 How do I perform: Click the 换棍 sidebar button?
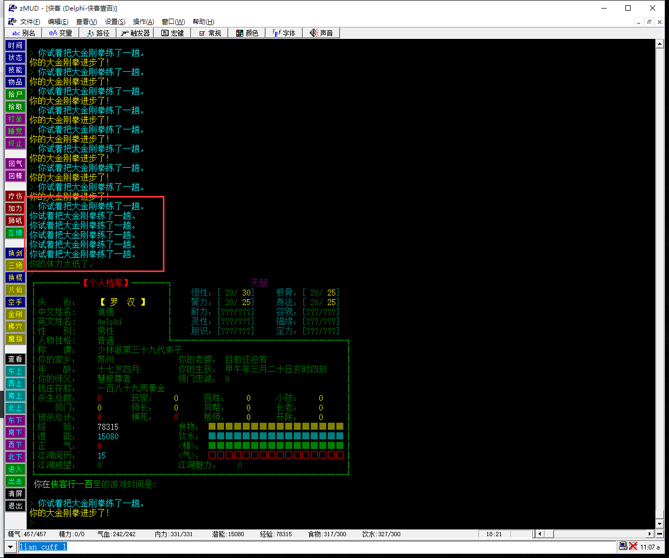[x=15, y=277]
